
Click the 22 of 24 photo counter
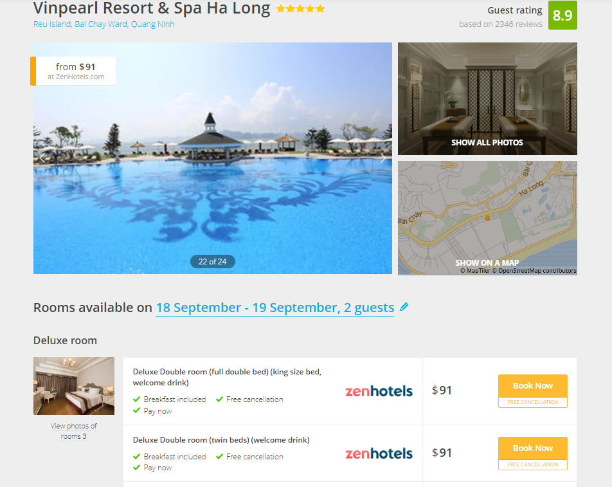[213, 262]
